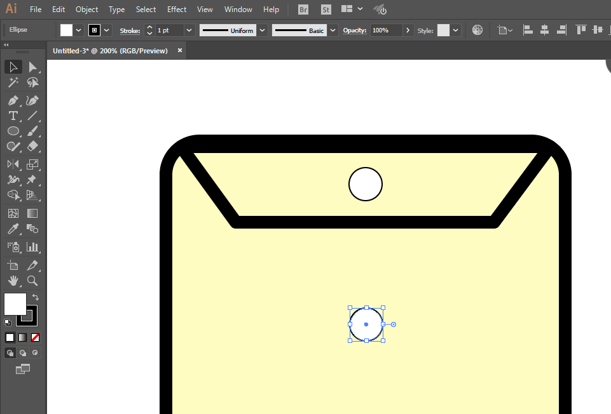Open the Type menu

pyautogui.click(x=116, y=10)
